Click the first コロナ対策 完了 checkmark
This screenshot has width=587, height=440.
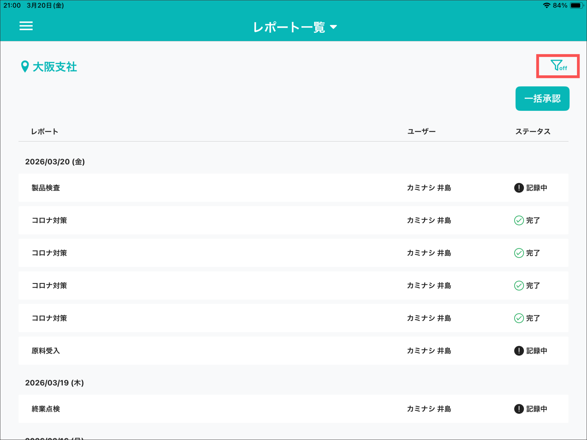519,221
